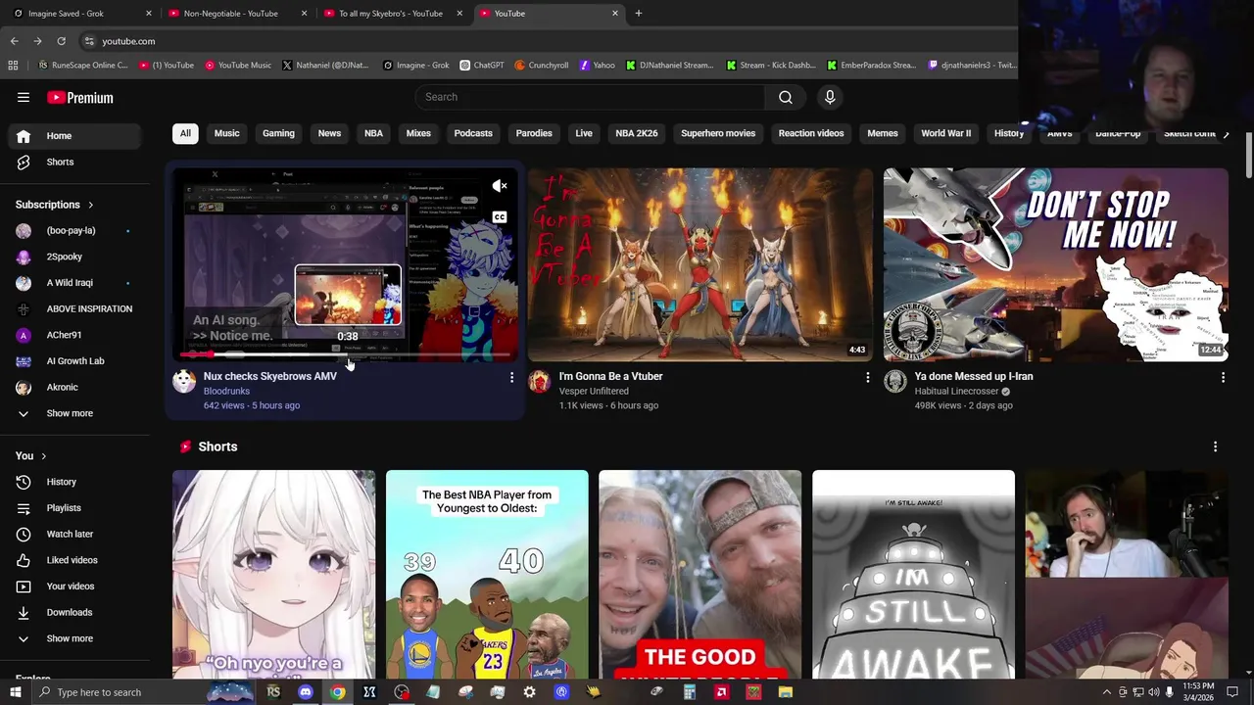1254x705 pixels.
Task: Open a new browser tab
Action: (x=638, y=14)
